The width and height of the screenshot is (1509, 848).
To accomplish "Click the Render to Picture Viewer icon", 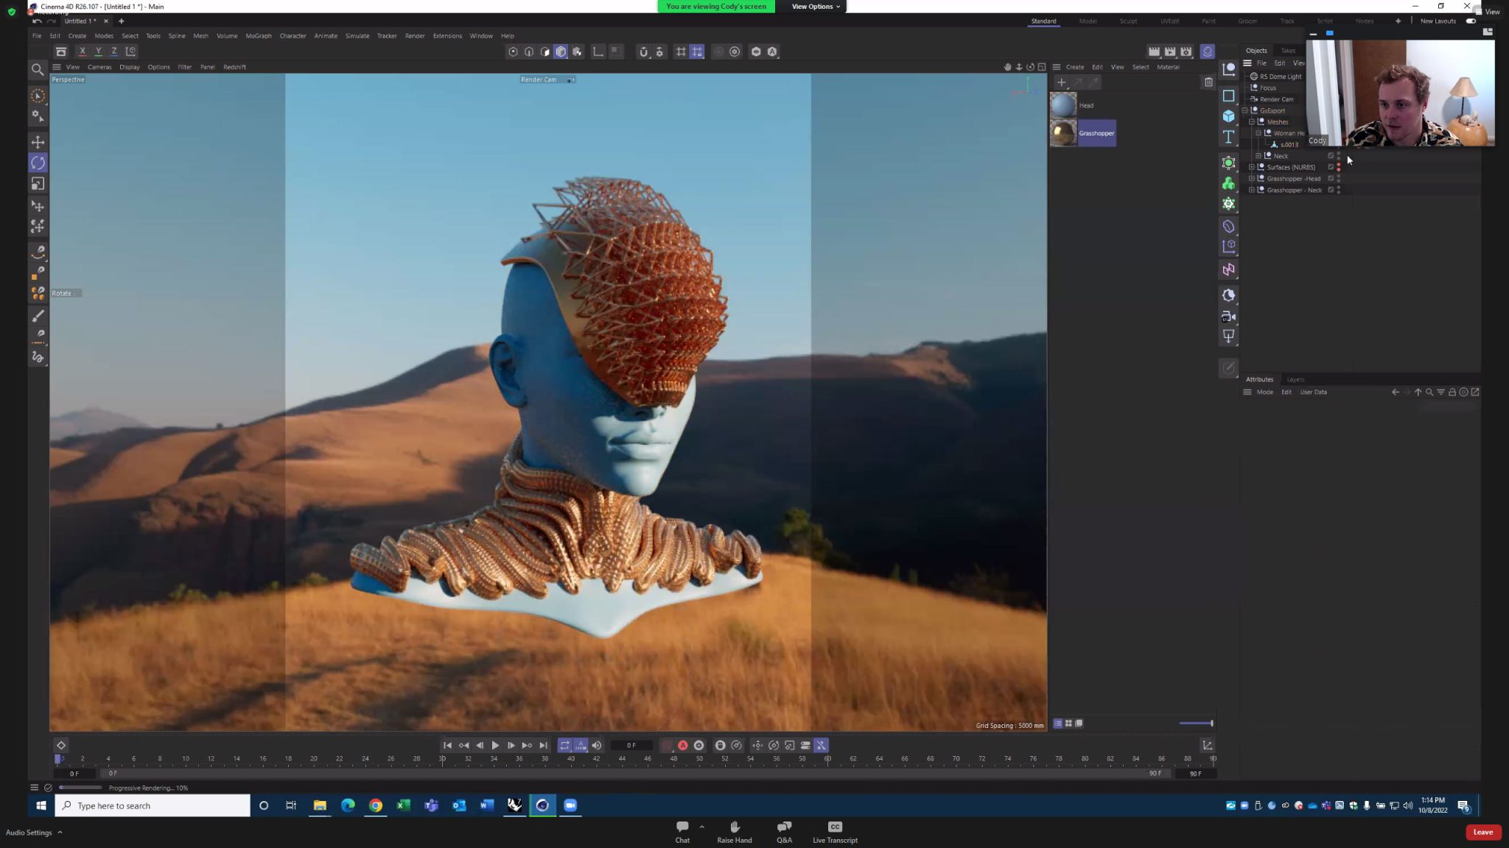I will click(x=1169, y=52).
